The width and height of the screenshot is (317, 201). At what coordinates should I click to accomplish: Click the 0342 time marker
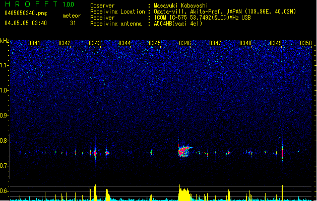point(65,43)
